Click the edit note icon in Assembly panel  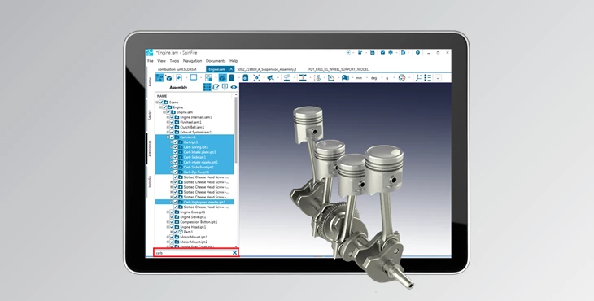(216, 87)
